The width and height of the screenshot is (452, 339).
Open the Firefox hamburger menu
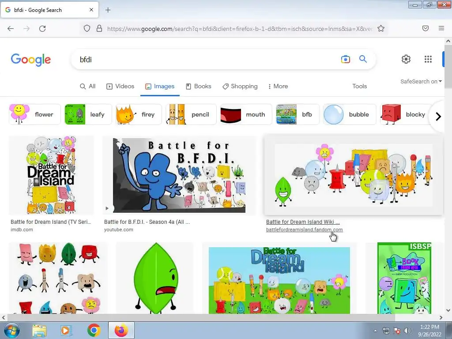441,28
